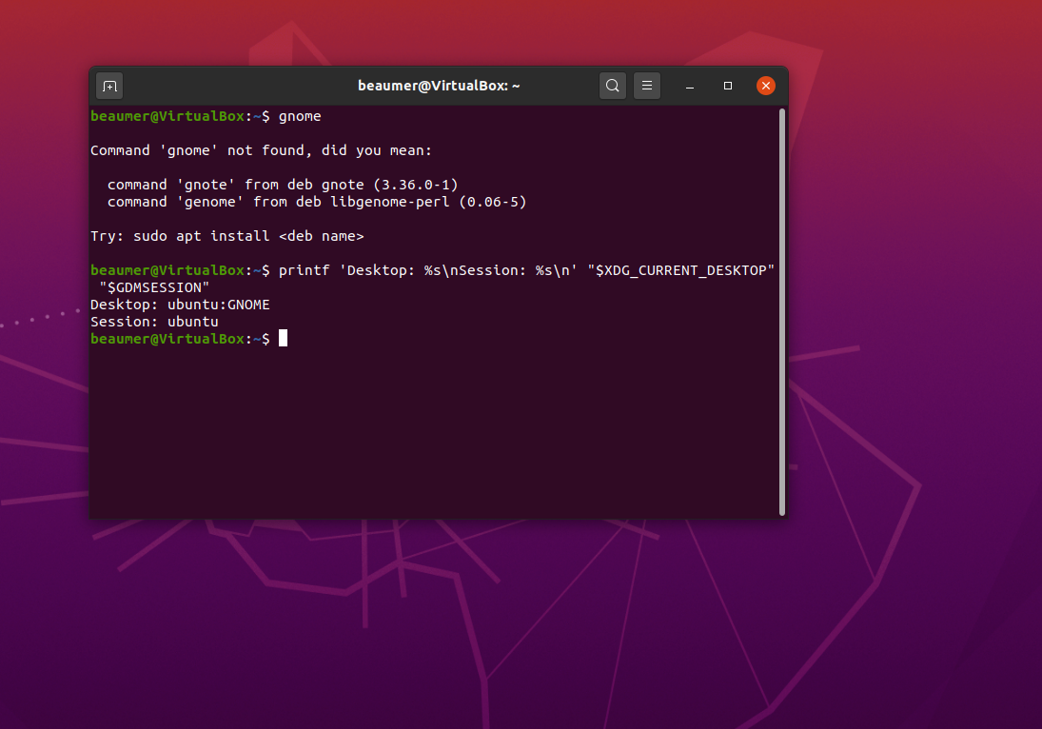Screen dimensions: 1042x729
Task: Click the terminal's vertical scrollbar
Action: (782, 311)
